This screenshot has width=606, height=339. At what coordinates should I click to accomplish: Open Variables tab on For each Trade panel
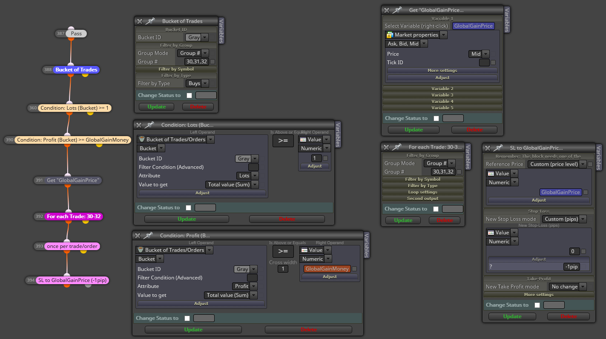468,157
